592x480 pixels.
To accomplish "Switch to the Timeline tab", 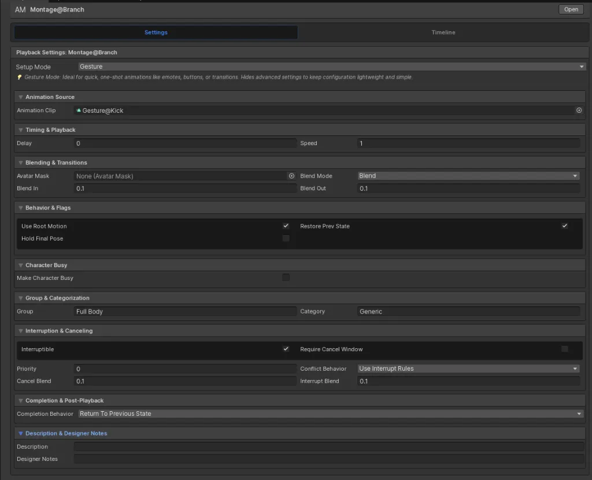I will 443,32.
